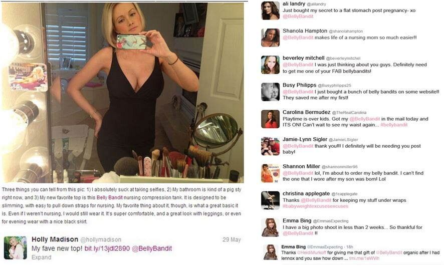Open the @hollymadison handle link
The height and width of the screenshot is (270, 444).
coord(101,240)
